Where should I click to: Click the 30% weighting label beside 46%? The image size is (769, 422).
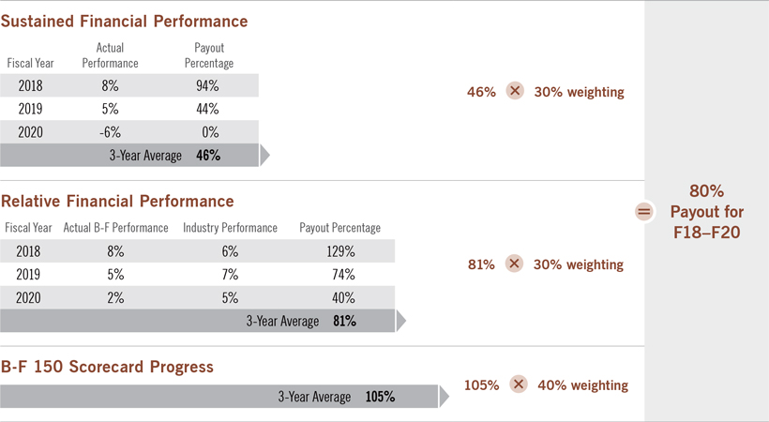click(x=579, y=92)
